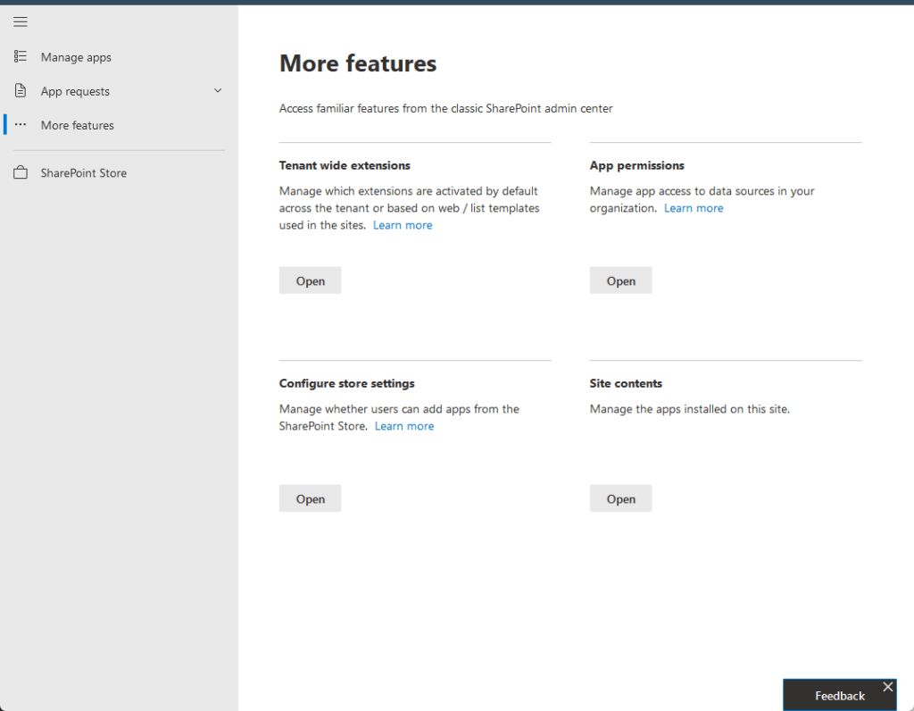Click the More features page heading
This screenshot has height=711, width=914.
pos(358,63)
